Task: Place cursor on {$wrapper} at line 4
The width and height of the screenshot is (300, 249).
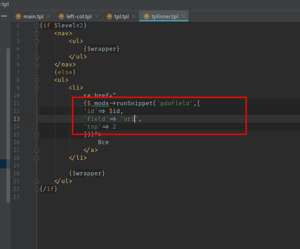Action: 102,49
